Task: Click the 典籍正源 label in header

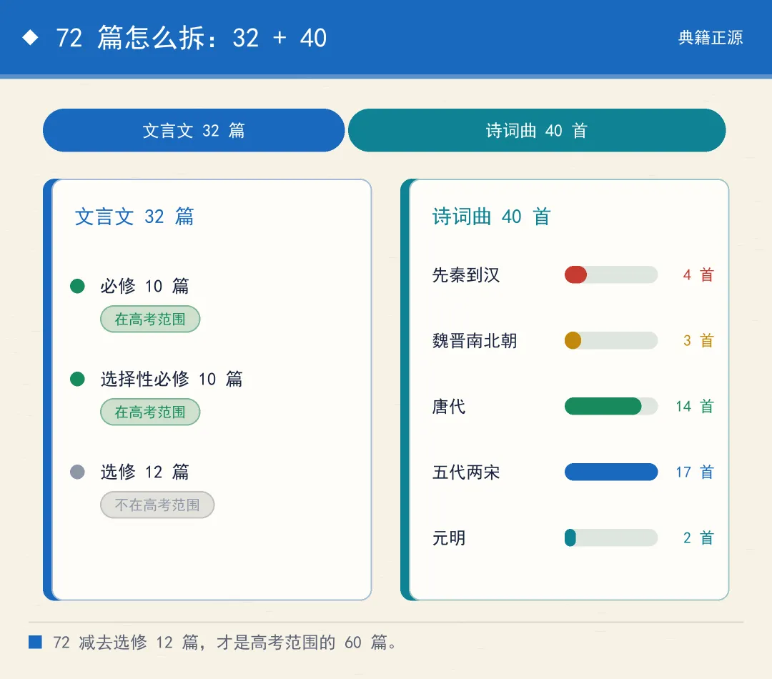Action: click(710, 37)
